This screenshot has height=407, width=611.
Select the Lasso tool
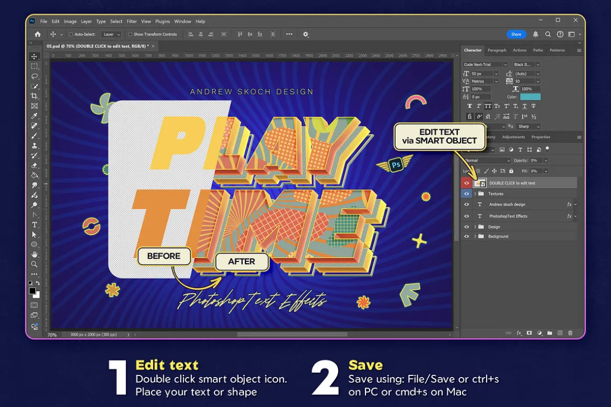(x=34, y=76)
